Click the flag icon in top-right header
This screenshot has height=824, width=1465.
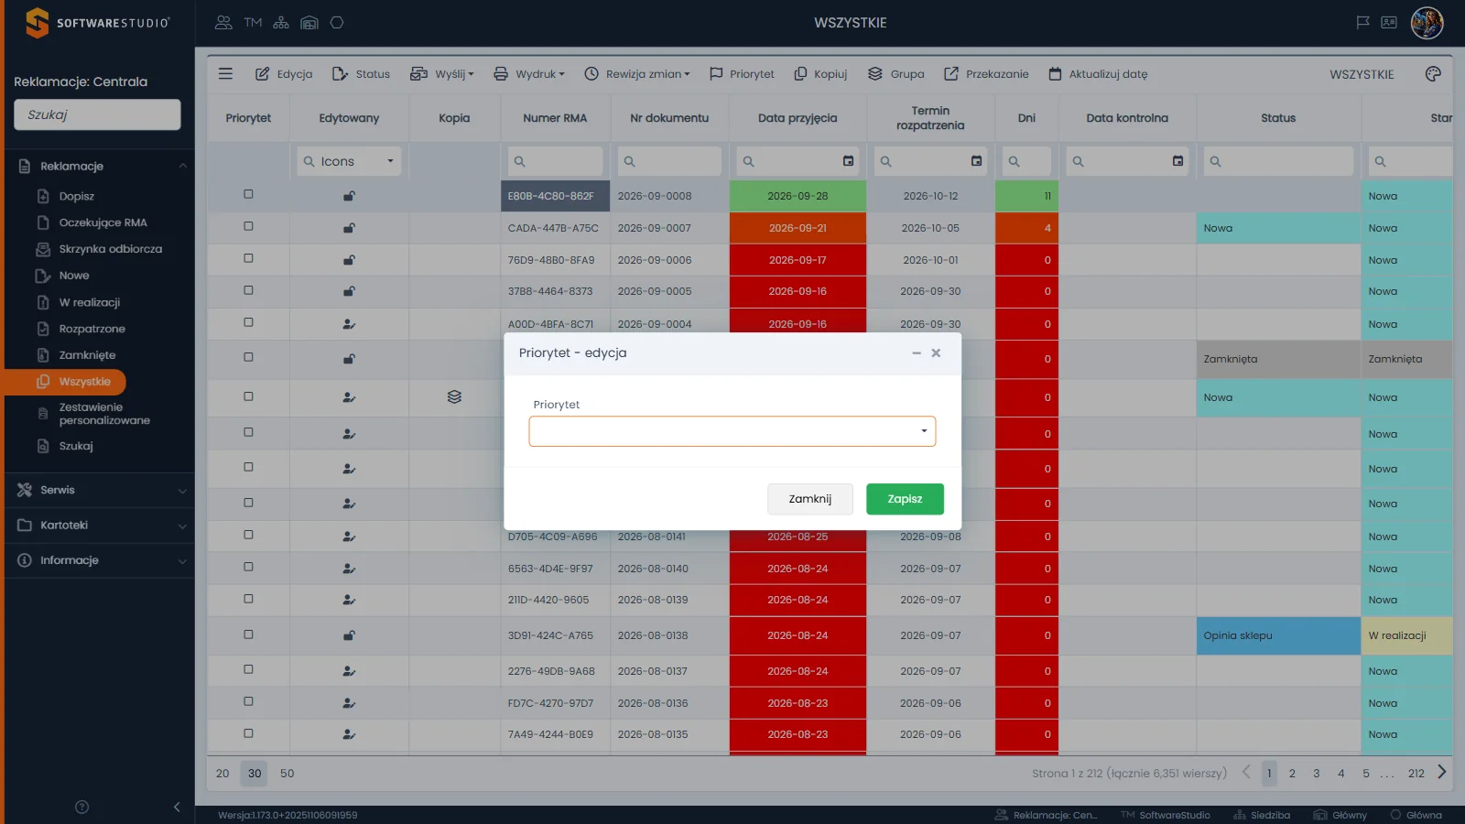pyautogui.click(x=1362, y=22)
